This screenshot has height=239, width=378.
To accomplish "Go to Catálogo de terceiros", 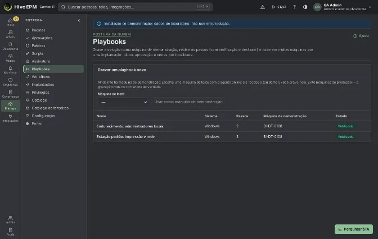I will tap(53, 108).
